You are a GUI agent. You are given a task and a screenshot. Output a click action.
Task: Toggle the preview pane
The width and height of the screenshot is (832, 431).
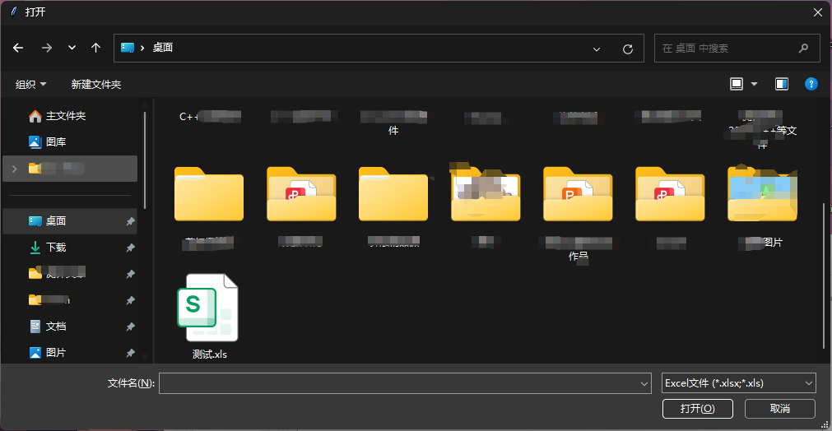click(x=782, y=84)
